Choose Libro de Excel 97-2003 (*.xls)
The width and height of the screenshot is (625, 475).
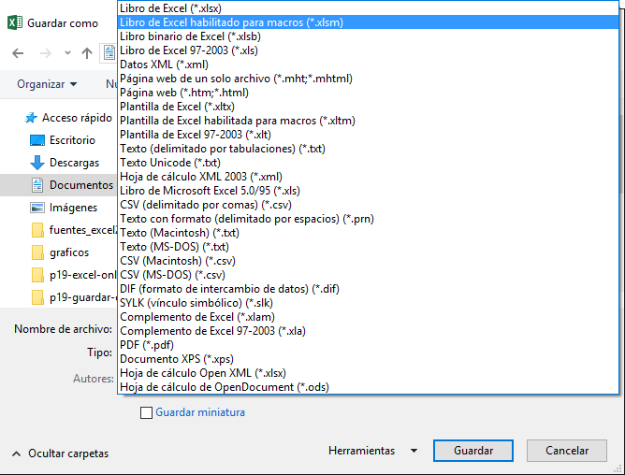[368, 50]
